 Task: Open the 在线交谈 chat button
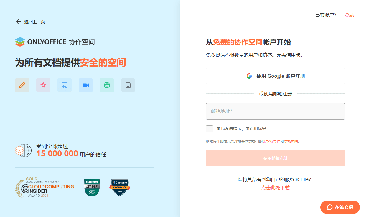340,207
